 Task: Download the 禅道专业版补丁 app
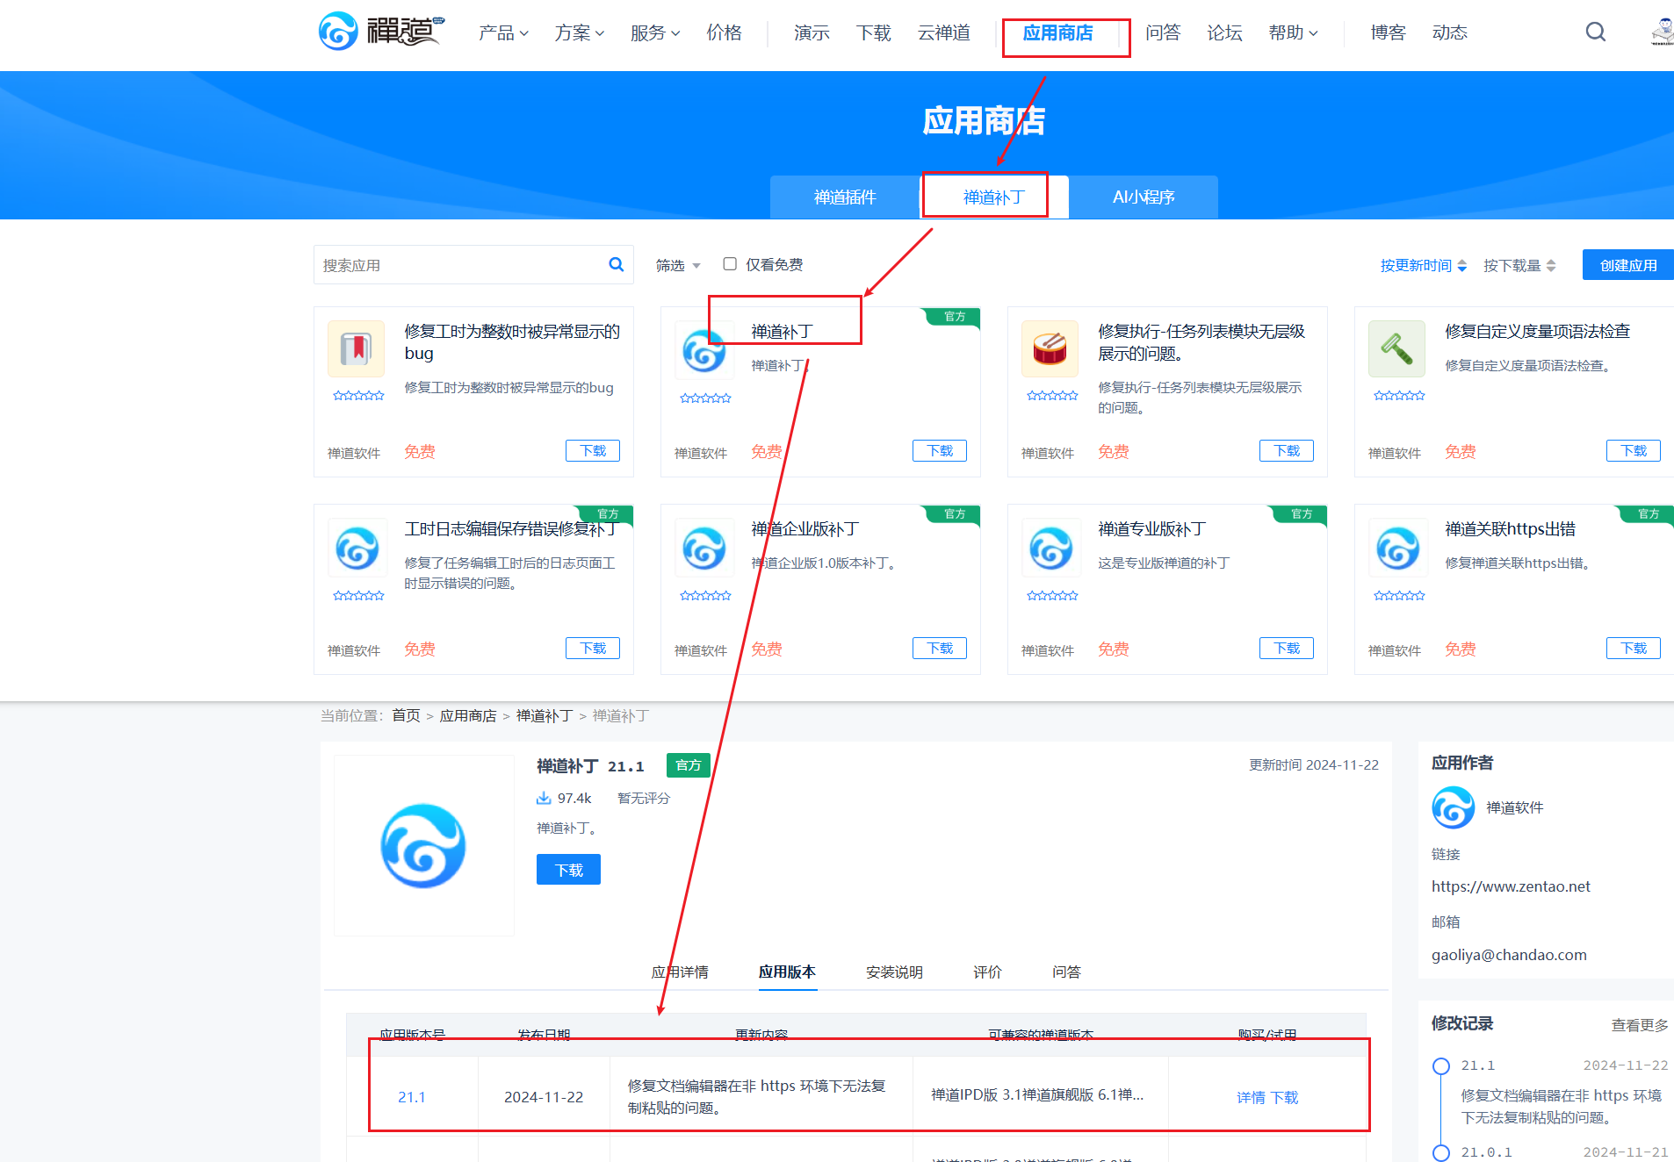coord(1287,648)
